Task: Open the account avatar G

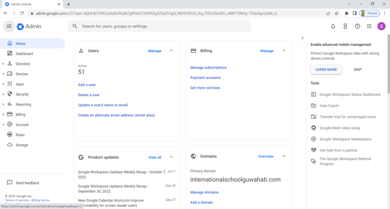Action: (381, 26)
